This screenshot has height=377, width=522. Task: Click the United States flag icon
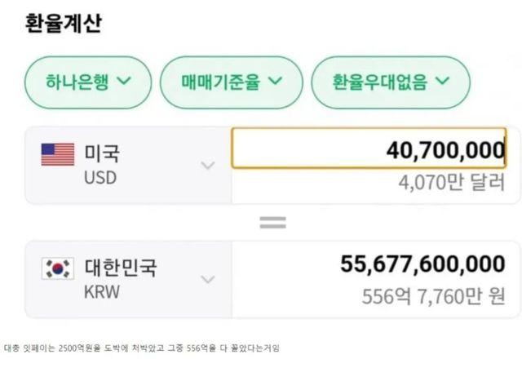pos(57,154)
